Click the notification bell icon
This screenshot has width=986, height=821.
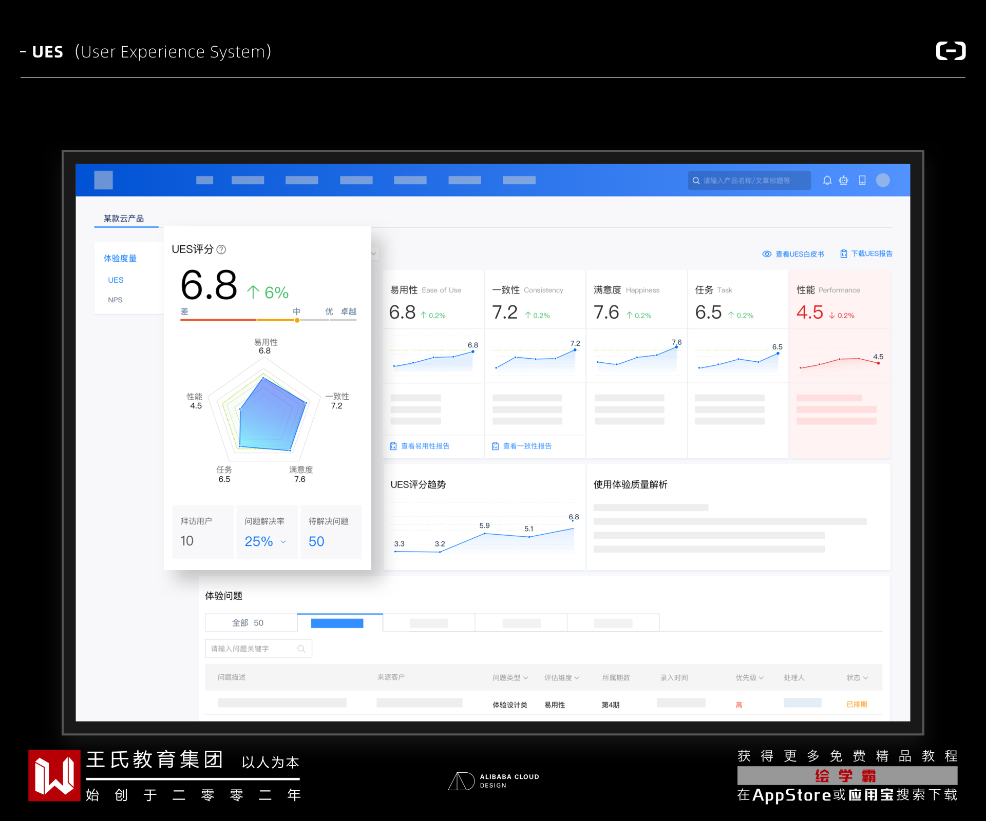[827, 180]
